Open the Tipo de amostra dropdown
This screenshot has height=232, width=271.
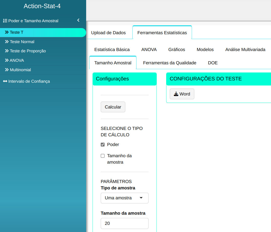(125, 198)
